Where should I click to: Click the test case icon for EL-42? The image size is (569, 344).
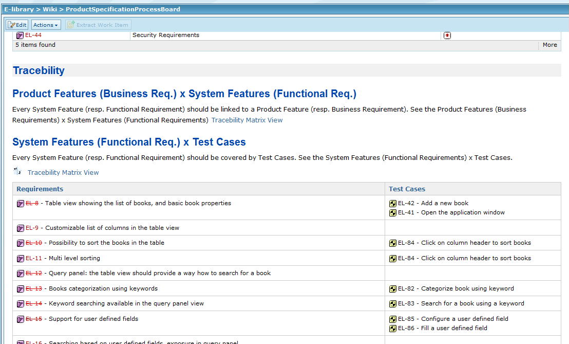pyautogui.click(x=393, y=204)
